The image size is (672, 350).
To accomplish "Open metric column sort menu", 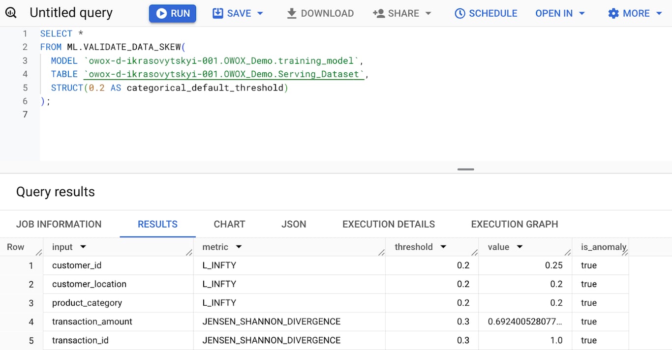I will click(x=239, y=247).
